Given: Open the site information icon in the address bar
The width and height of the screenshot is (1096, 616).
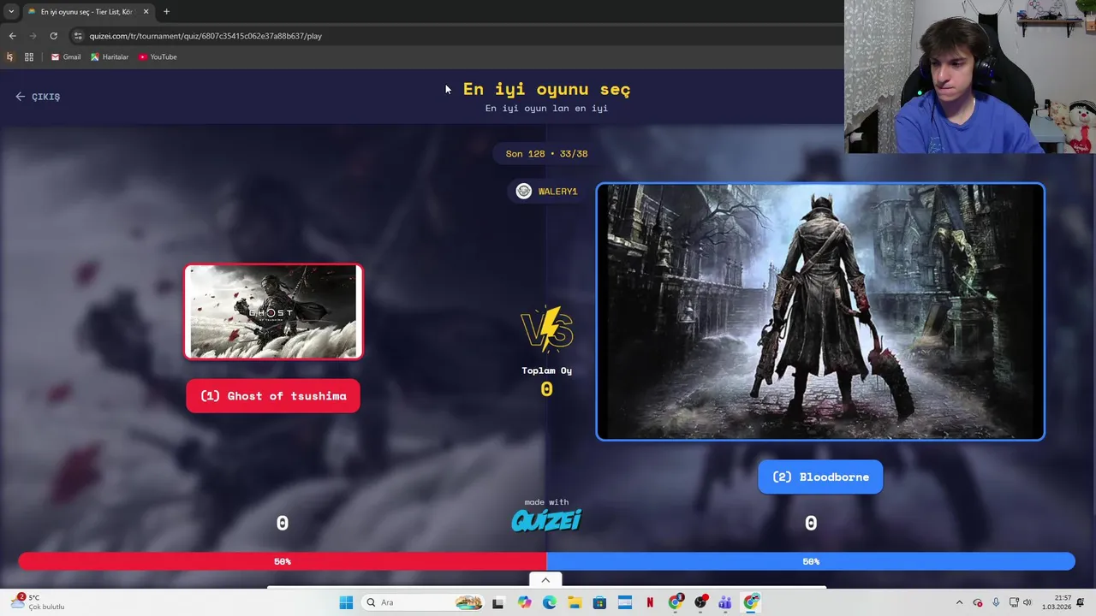Looking at the screenshot, I should 78,36.
